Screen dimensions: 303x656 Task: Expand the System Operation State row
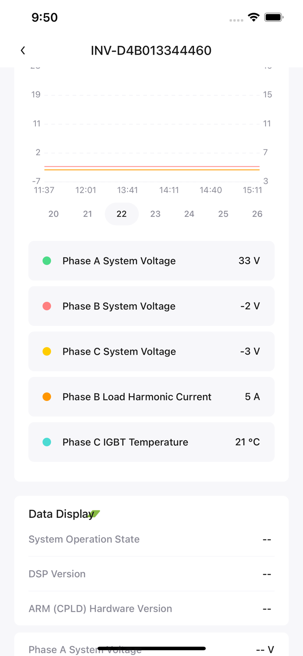tap(151, 539)
